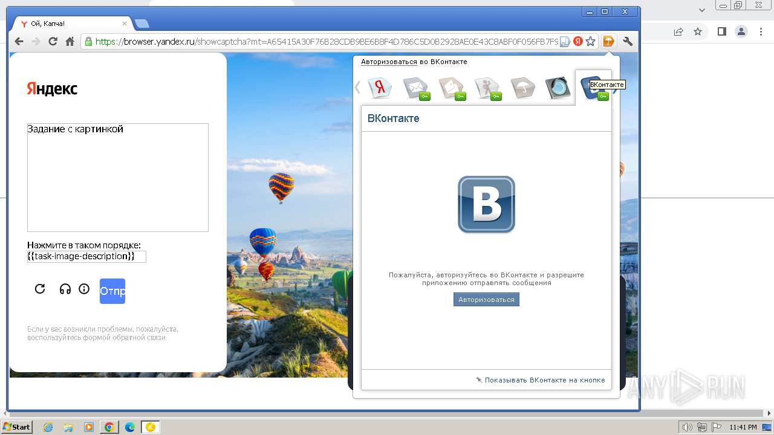Select the wallet service icon in popup
The height and width of the screenshot is (435, 774).
(x=452, y=88)
